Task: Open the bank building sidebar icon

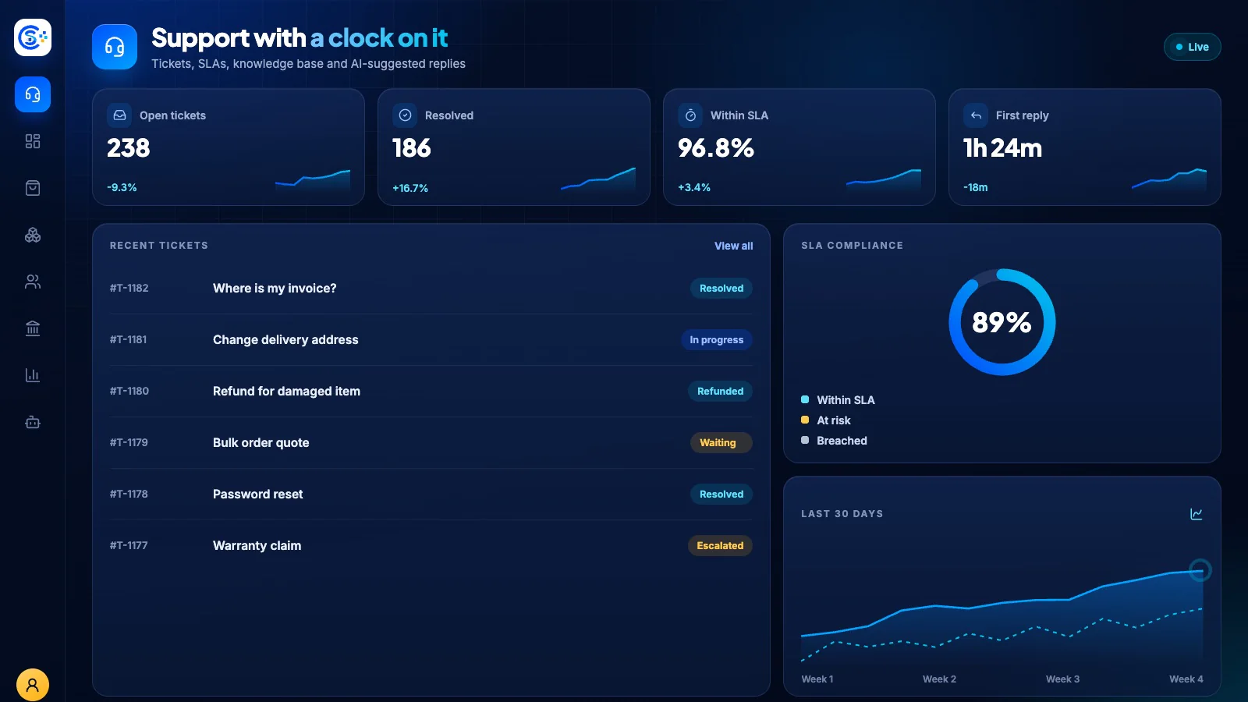Action: coord(33,328)
